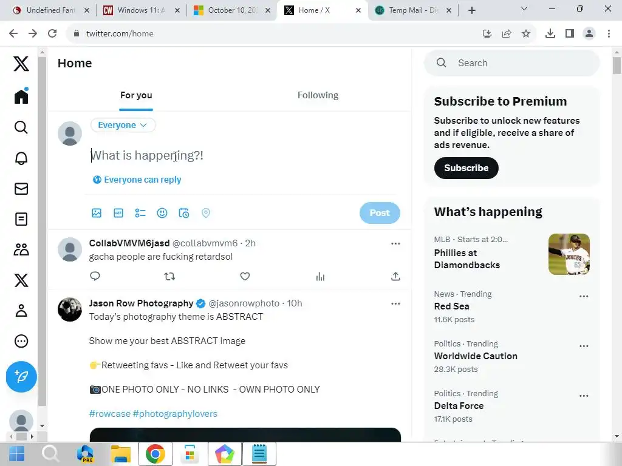Open Profile person icon in the sidebar
The image size is (622, 466).
tap(21, 311)
